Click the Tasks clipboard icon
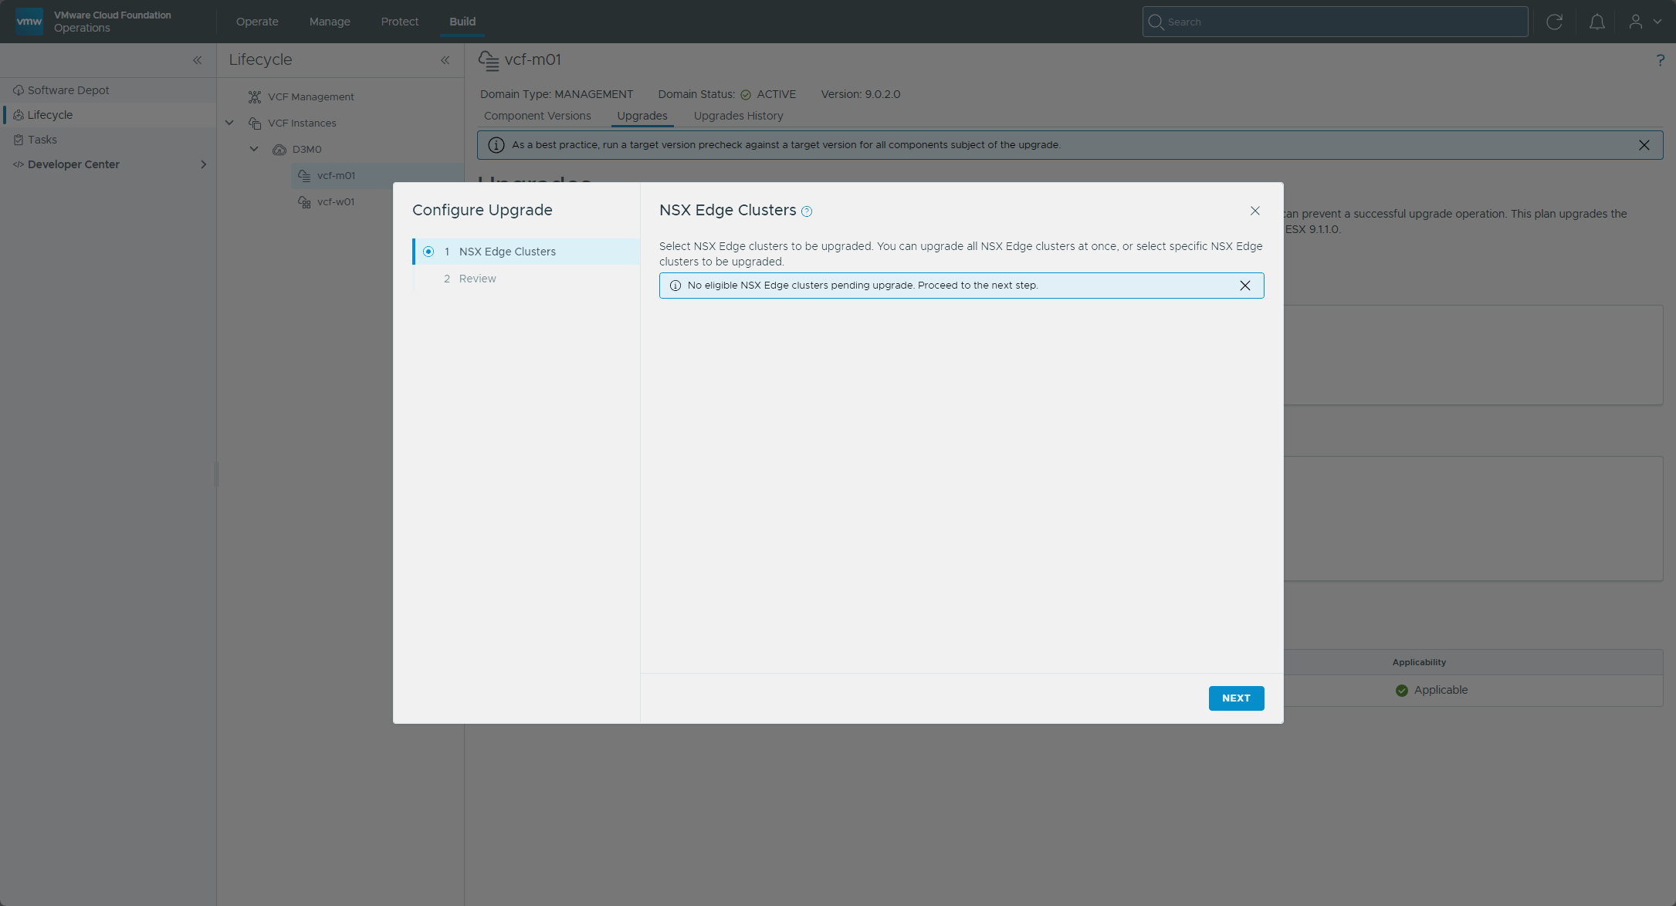The height and width of the screenshot is (906, 1676). (19, 140)
